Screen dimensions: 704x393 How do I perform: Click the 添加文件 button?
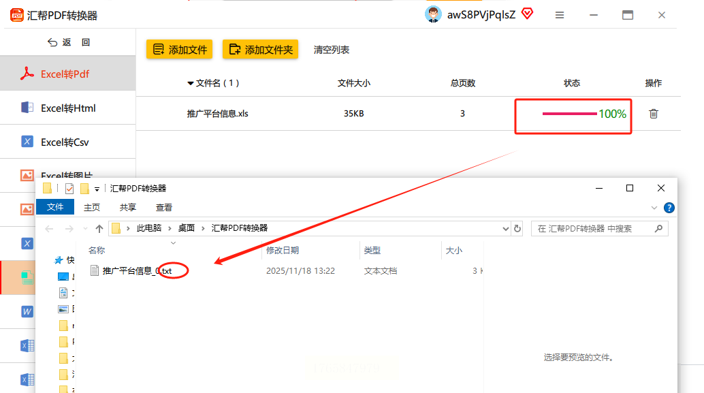click(179, 50)
